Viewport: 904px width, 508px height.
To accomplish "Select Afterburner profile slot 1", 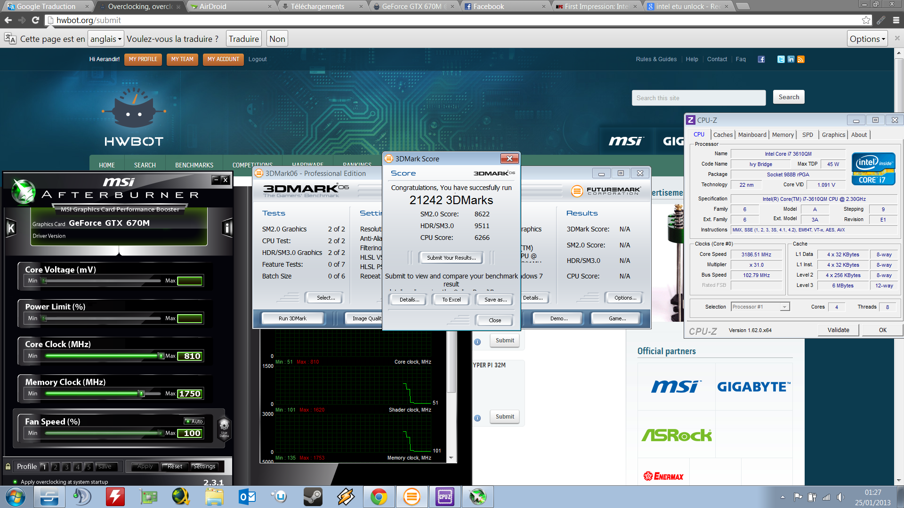I will click(44, 467).
